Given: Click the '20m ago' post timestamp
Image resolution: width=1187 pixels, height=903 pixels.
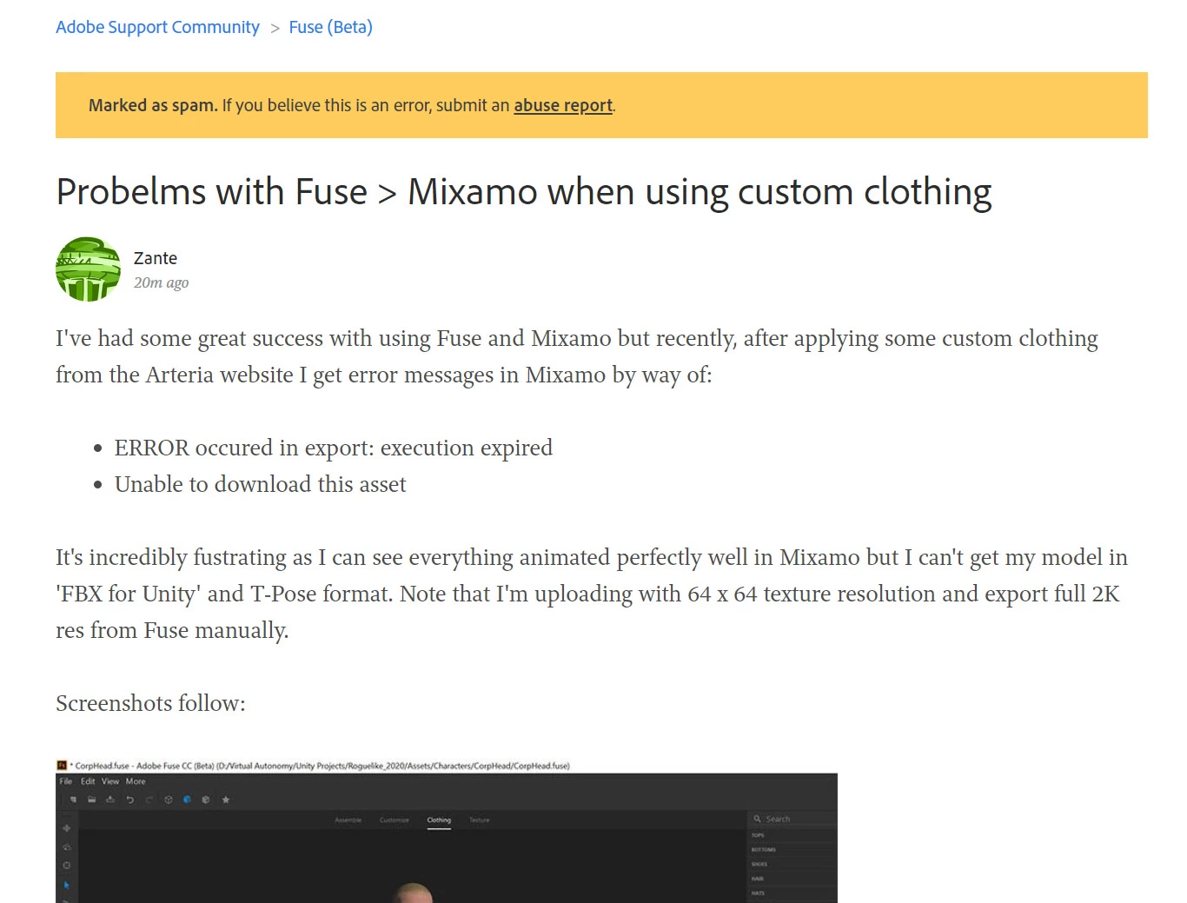Looking at the screenshot, I should 161,282.
